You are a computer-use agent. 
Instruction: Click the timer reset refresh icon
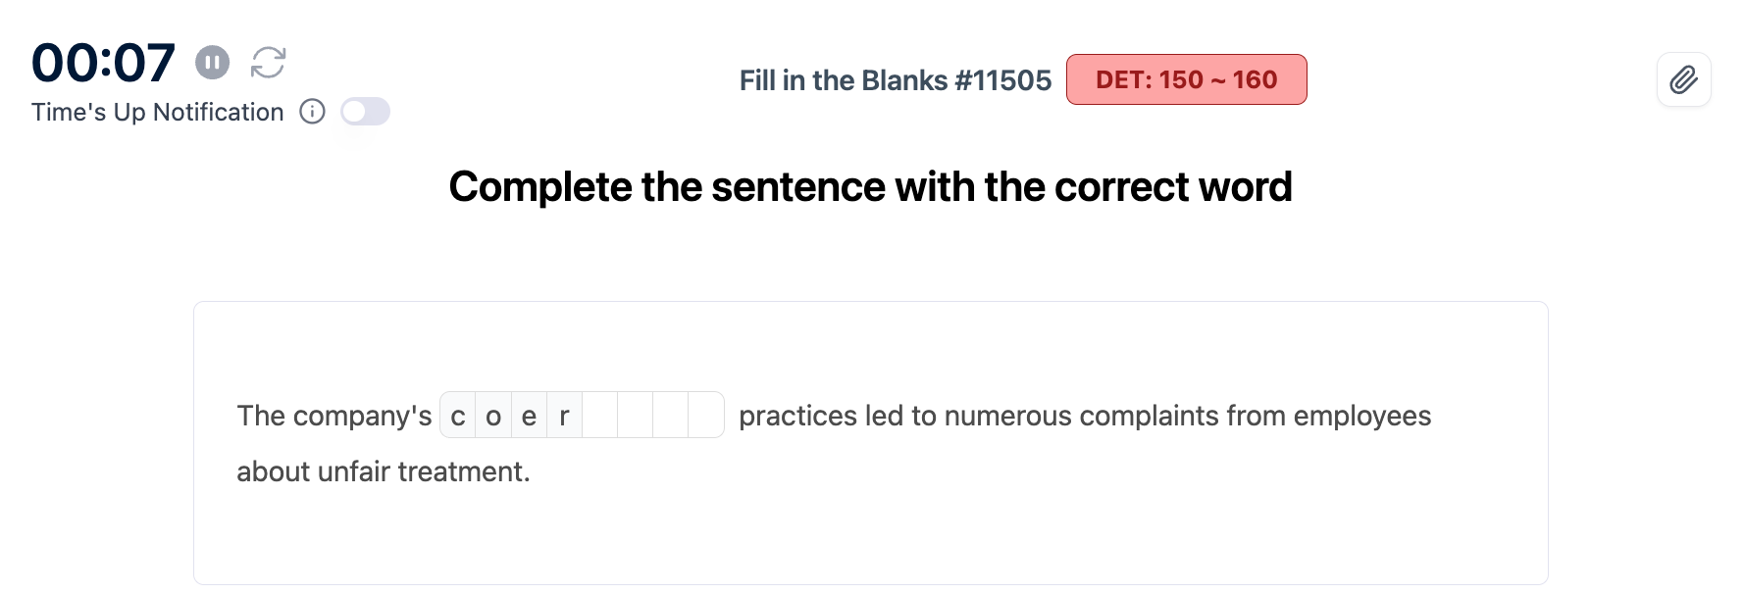click(x=268, y=63)
